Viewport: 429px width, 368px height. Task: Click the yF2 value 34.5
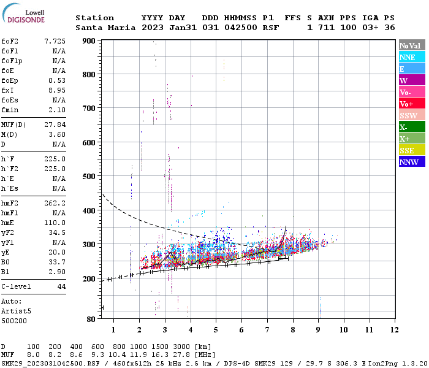pyautogui.click(x=57, y=232)
